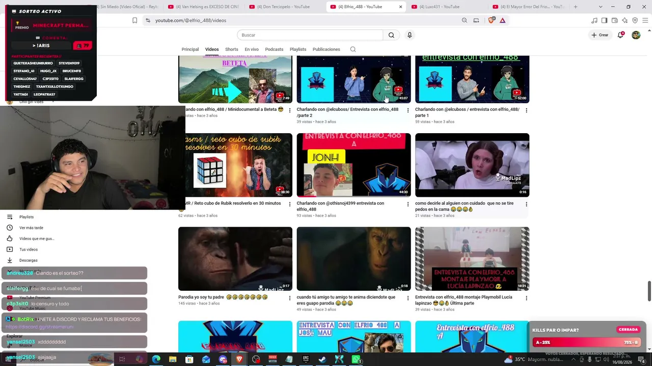This screenshot has width=652, height=366.
Task: Open WhatsApp from the taskbar
Action: [356, 359]
